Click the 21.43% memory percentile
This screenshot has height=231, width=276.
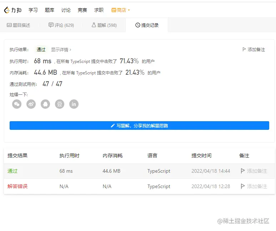(x=135, y=73)
